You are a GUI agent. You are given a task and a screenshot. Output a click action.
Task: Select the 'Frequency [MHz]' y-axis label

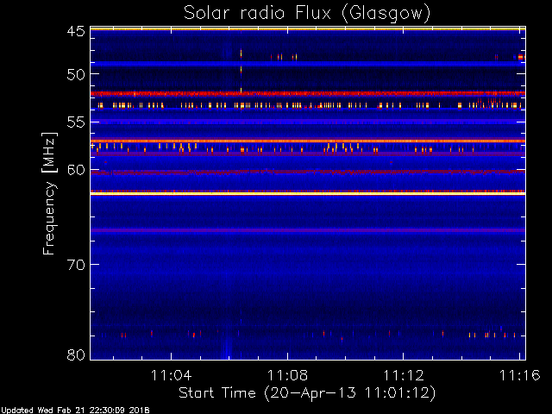click(49, 193)
